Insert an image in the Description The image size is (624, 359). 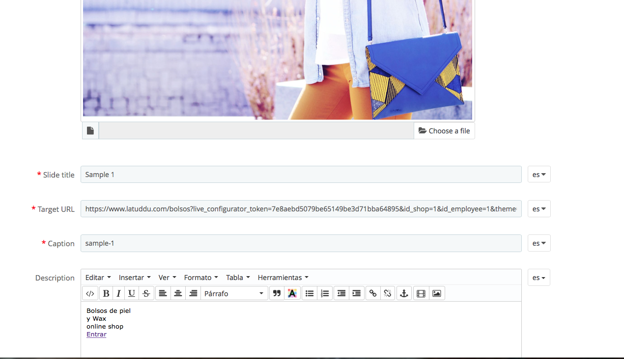coord(437,293)
